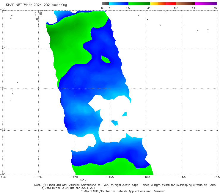The width and height of the screenshot is (220, 193).
Task: Click the 'SMAP NRT Winds 20241202 ascending' title
Action: tap(36, 5)
